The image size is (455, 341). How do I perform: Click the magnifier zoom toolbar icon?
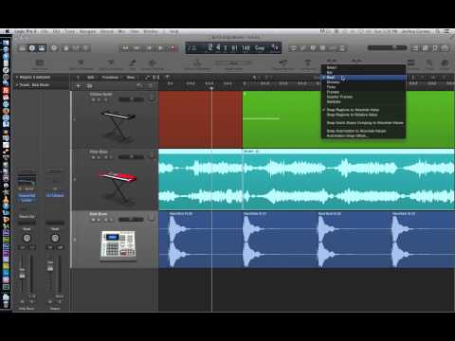pyautogui.click(x=429, y=63)
